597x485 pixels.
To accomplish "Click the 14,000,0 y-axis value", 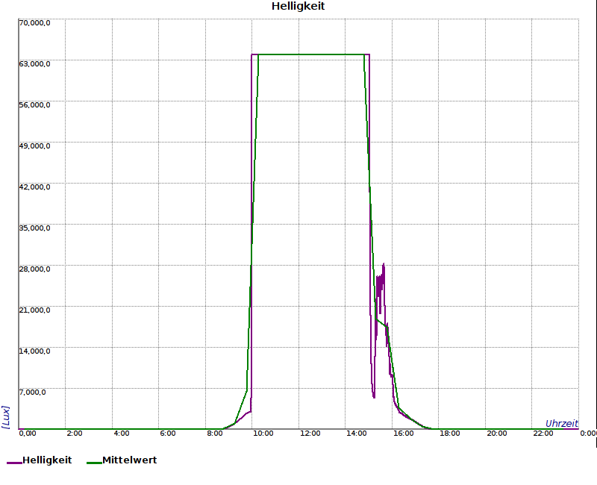I will click(x=34, y=351).
